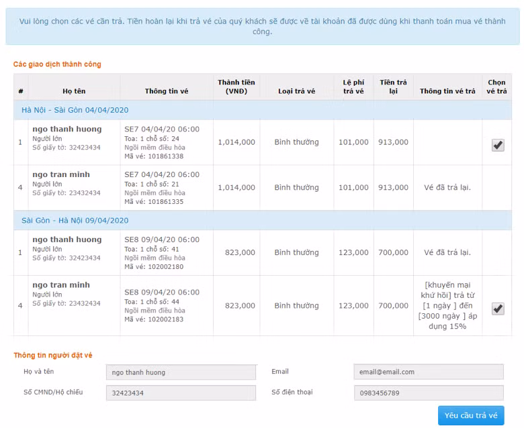Focus the "Họ và tên" input field
524x428 pixels.
point(181,372)
